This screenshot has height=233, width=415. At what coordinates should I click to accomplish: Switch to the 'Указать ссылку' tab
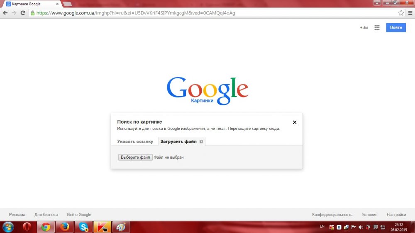[135, 142]
